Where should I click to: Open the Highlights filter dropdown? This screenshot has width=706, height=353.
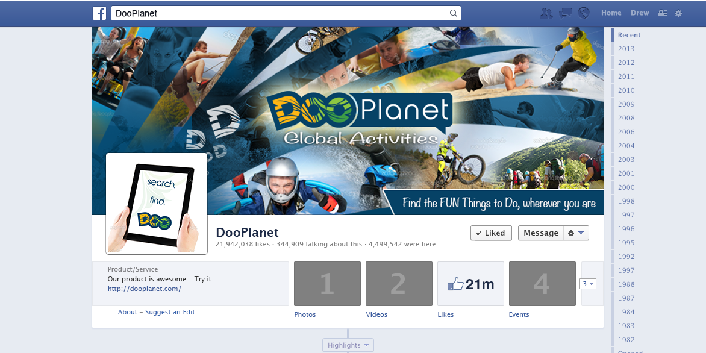tap(348, 345)
